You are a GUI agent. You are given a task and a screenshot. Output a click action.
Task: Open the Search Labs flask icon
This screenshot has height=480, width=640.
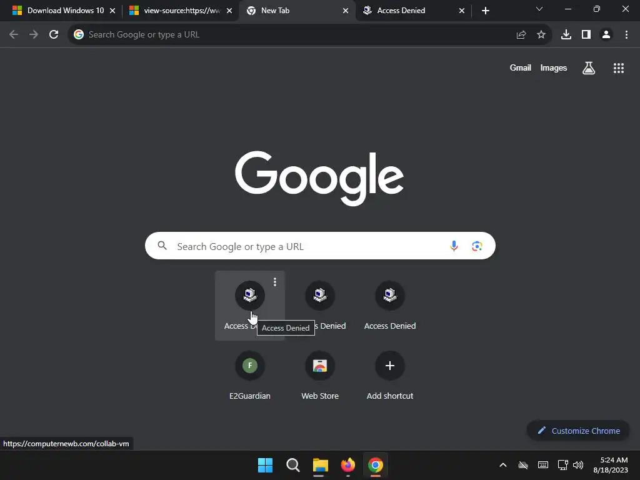coord(589,68)
